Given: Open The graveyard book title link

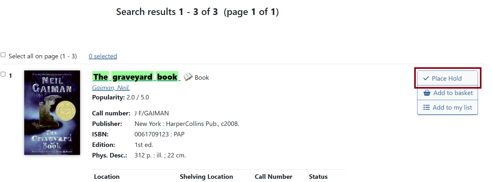Looking at the screenshot, I should (x=135, y=77).
